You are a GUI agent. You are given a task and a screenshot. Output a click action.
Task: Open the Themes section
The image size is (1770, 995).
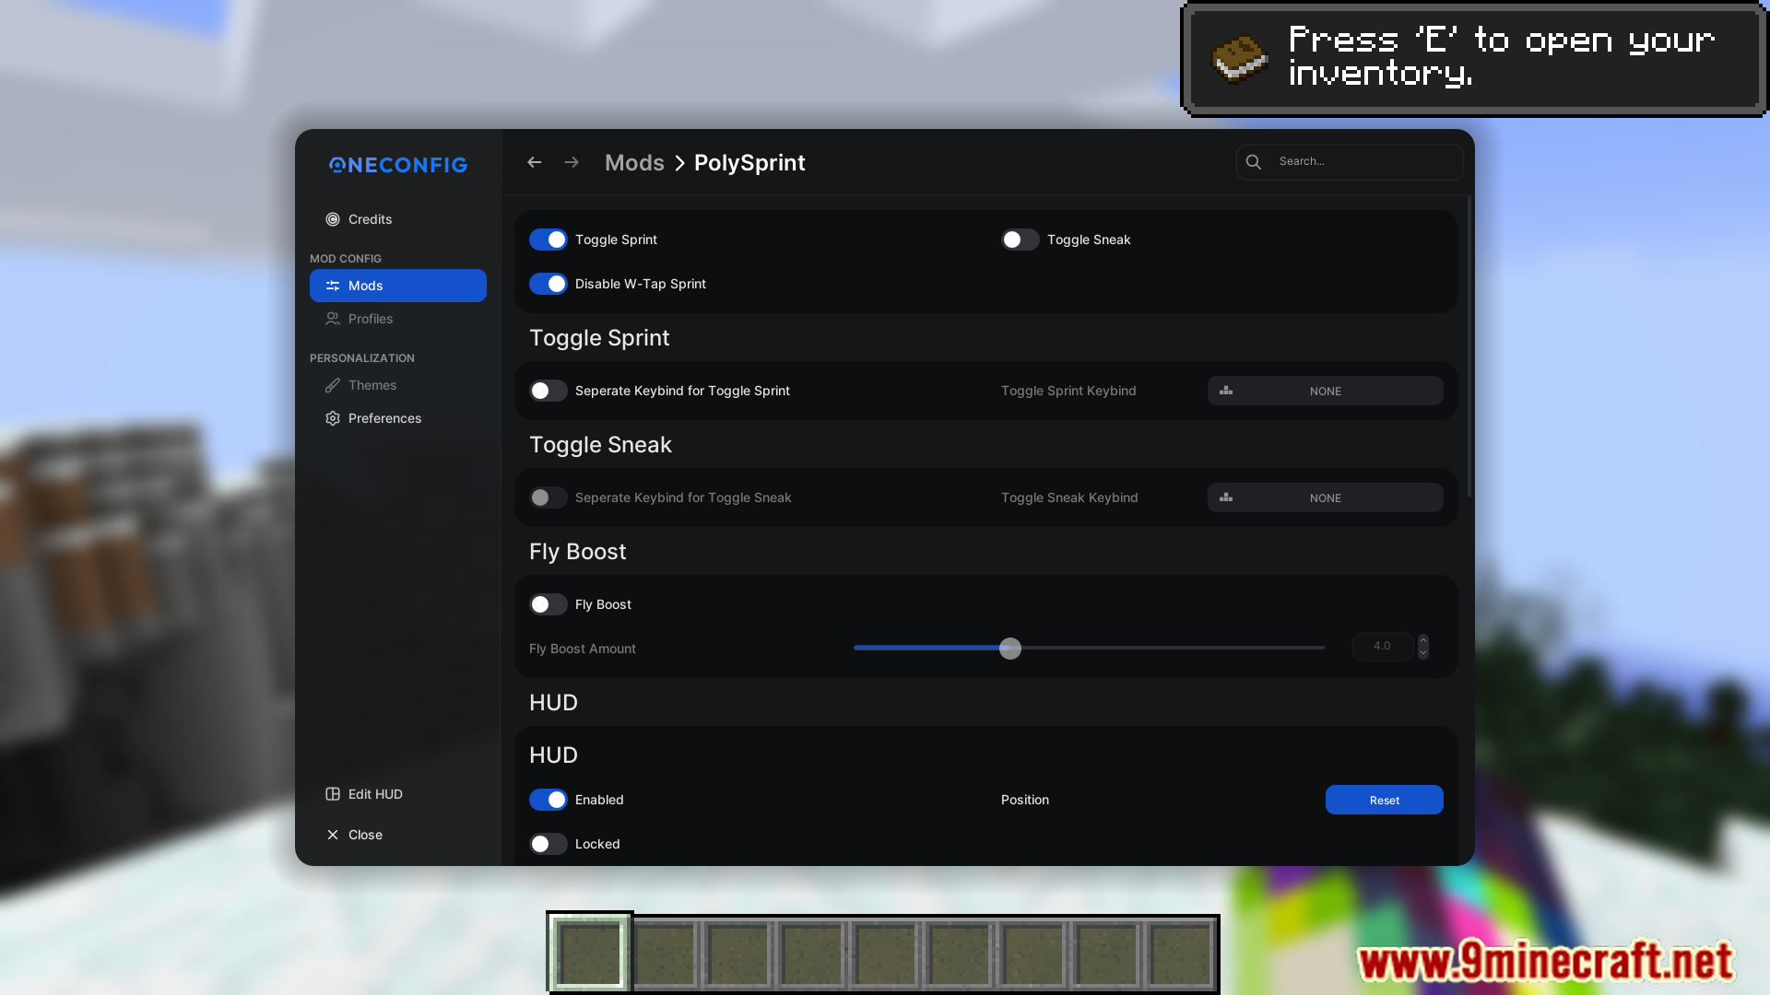[x=398, y=385]
